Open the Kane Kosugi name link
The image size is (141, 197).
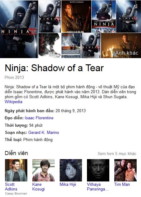[39, 187]
